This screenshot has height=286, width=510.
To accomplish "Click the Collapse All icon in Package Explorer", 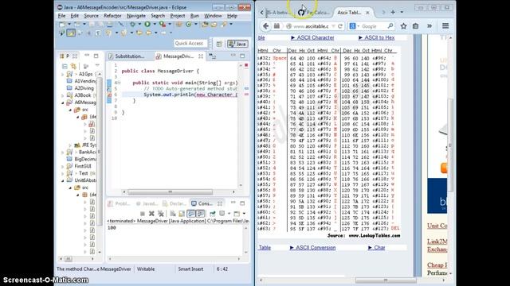I will click(65, 67).
